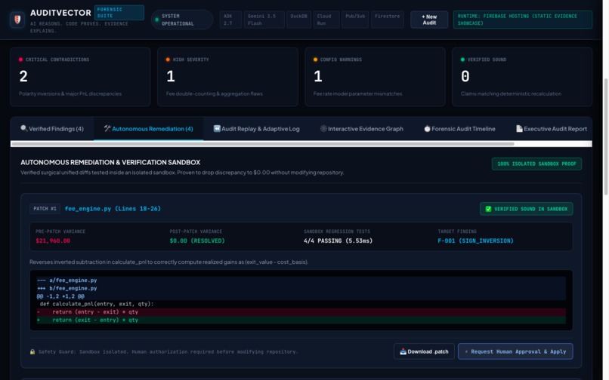The image size is (609, 380).
Task: Click the '@@ -1,2 +1,2 @@' hunk header
Action: [301, 296]
